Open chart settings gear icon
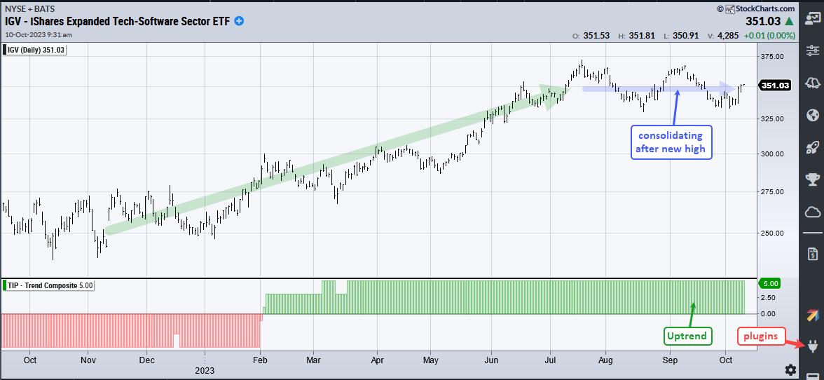 point(790,369)
